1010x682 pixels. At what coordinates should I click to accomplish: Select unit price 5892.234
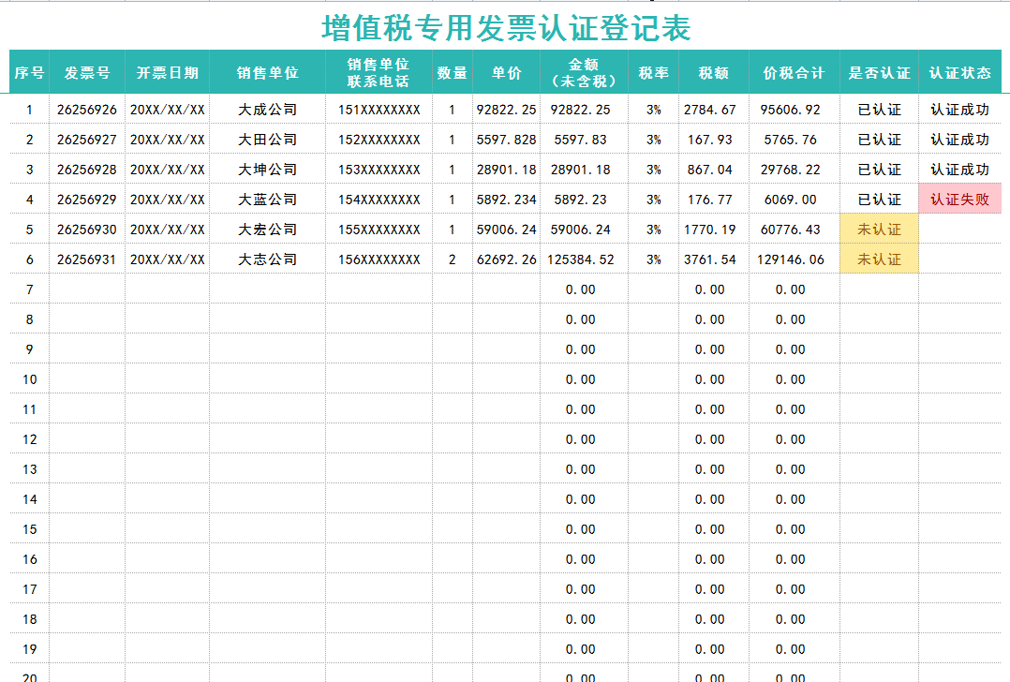coord(506,200)
